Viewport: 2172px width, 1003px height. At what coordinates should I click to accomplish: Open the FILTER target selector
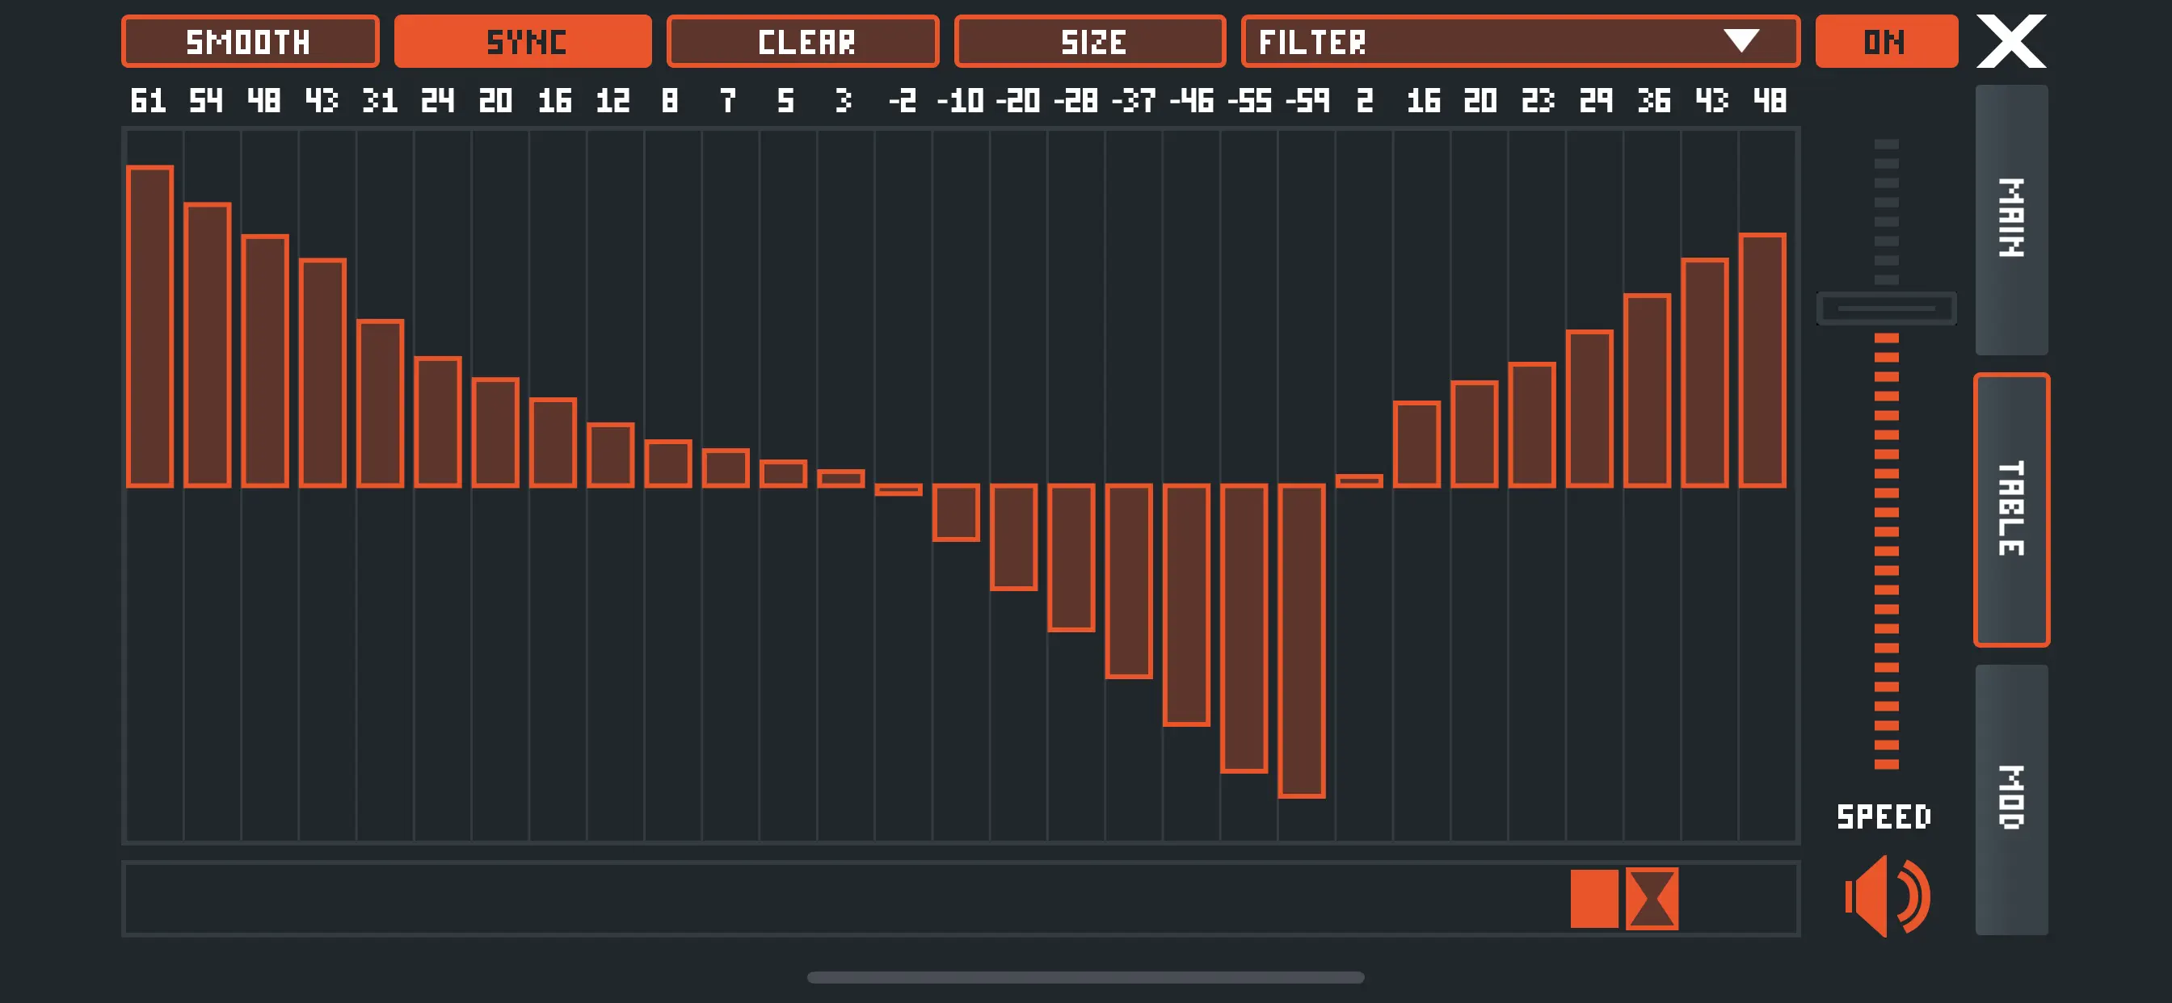pos(1484,40)
